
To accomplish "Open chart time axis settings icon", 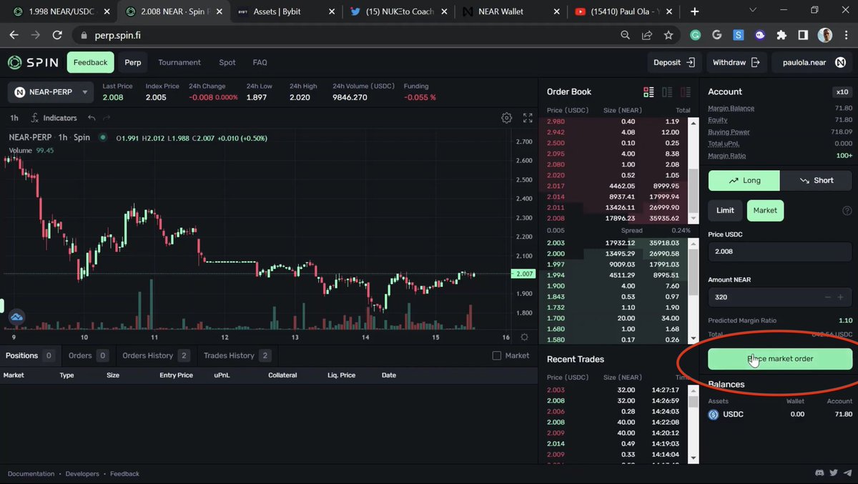I will (524, 337).
